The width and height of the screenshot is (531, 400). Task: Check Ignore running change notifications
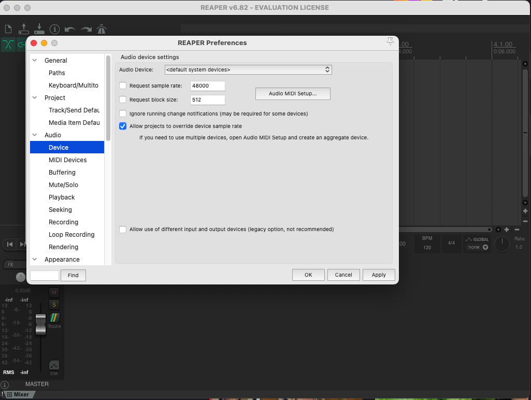coord(123,113)
